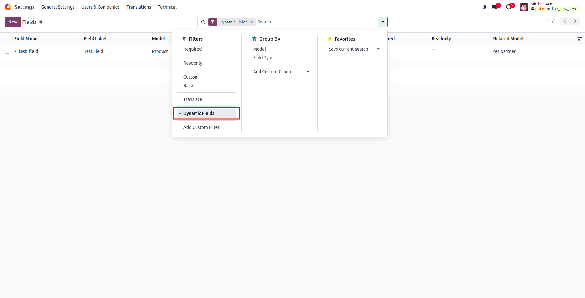Click the Odoo Settings app logo
Image resolution: width=585 pixels, height=298 pixels.
(x=8, y=7)
